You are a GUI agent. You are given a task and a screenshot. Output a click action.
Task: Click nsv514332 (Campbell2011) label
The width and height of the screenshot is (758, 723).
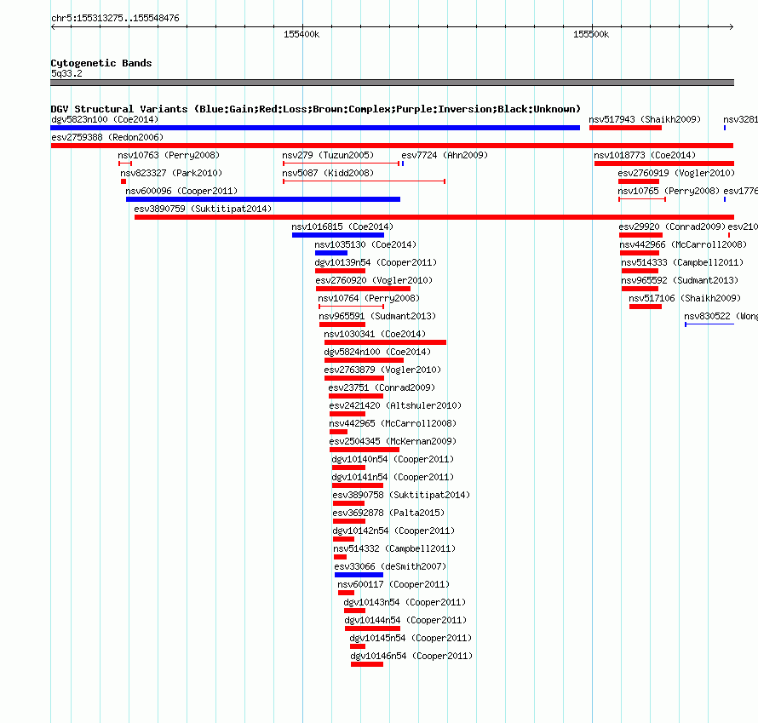(x=394, y=548)
